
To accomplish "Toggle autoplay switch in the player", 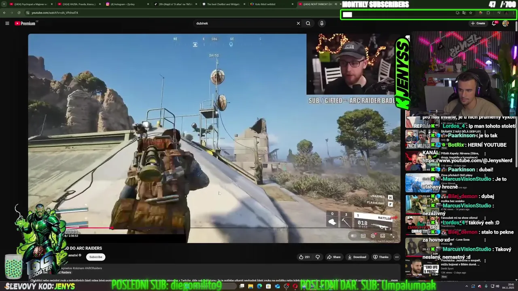I will (x=354, y=236).
